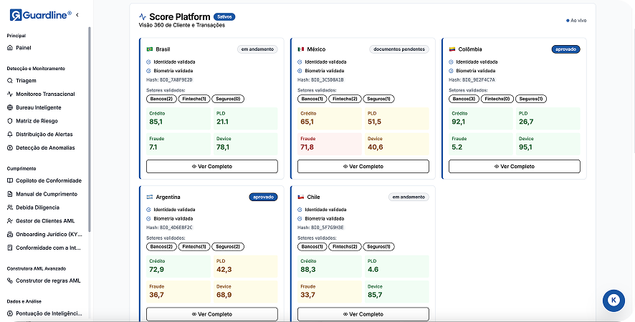The height and width of the screenshot is (322, 635).
Task: Click Ver Completo button on Brasil card
Action: coord(211,166)
